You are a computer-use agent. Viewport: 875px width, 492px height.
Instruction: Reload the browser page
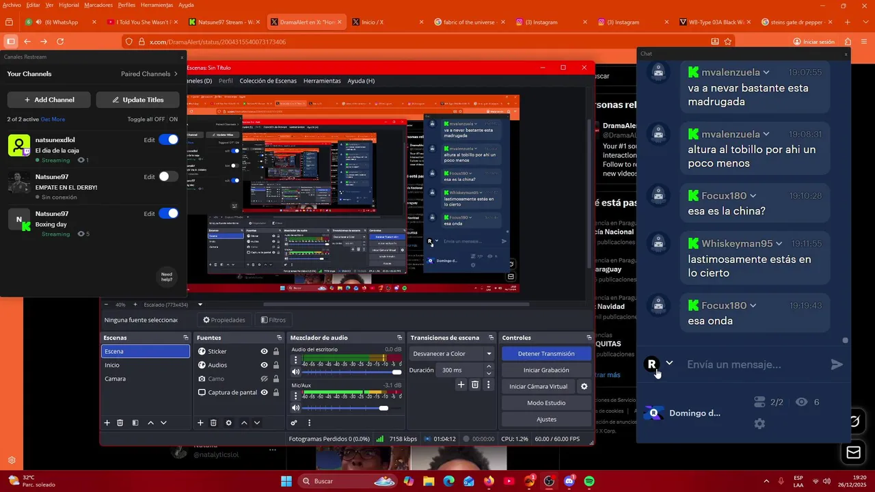[60, 42]
